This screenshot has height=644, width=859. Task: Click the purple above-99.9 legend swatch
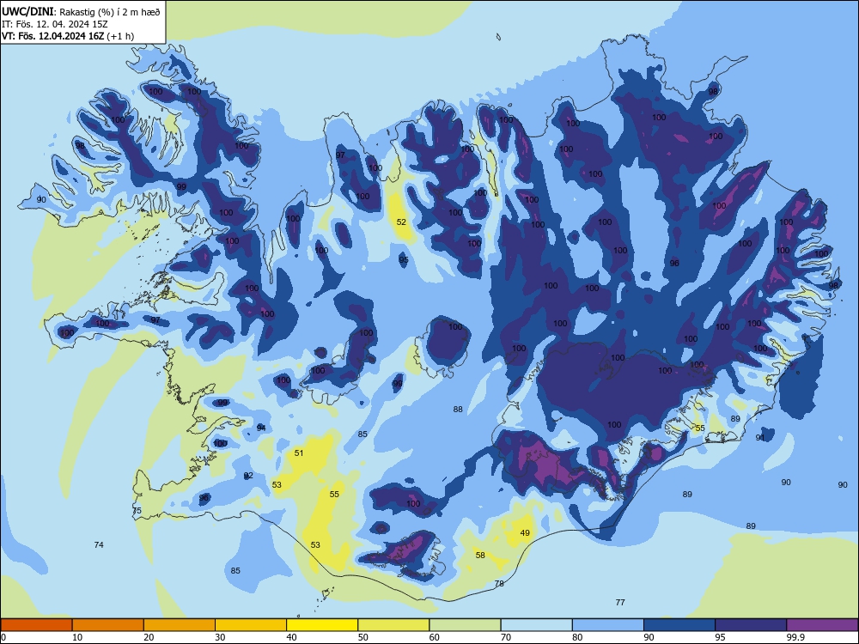point(822,625)
